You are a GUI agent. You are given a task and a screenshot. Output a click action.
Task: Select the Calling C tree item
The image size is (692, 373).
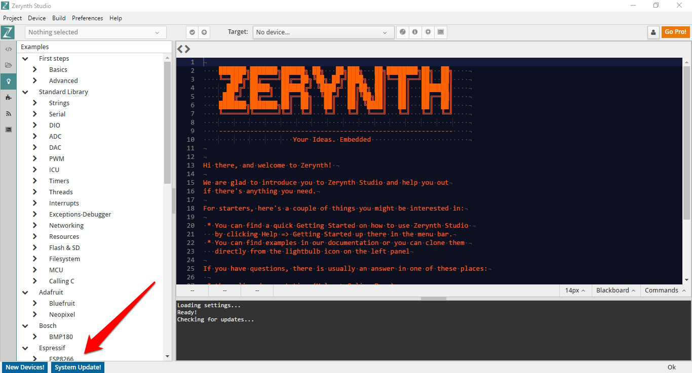pos(62,281)
